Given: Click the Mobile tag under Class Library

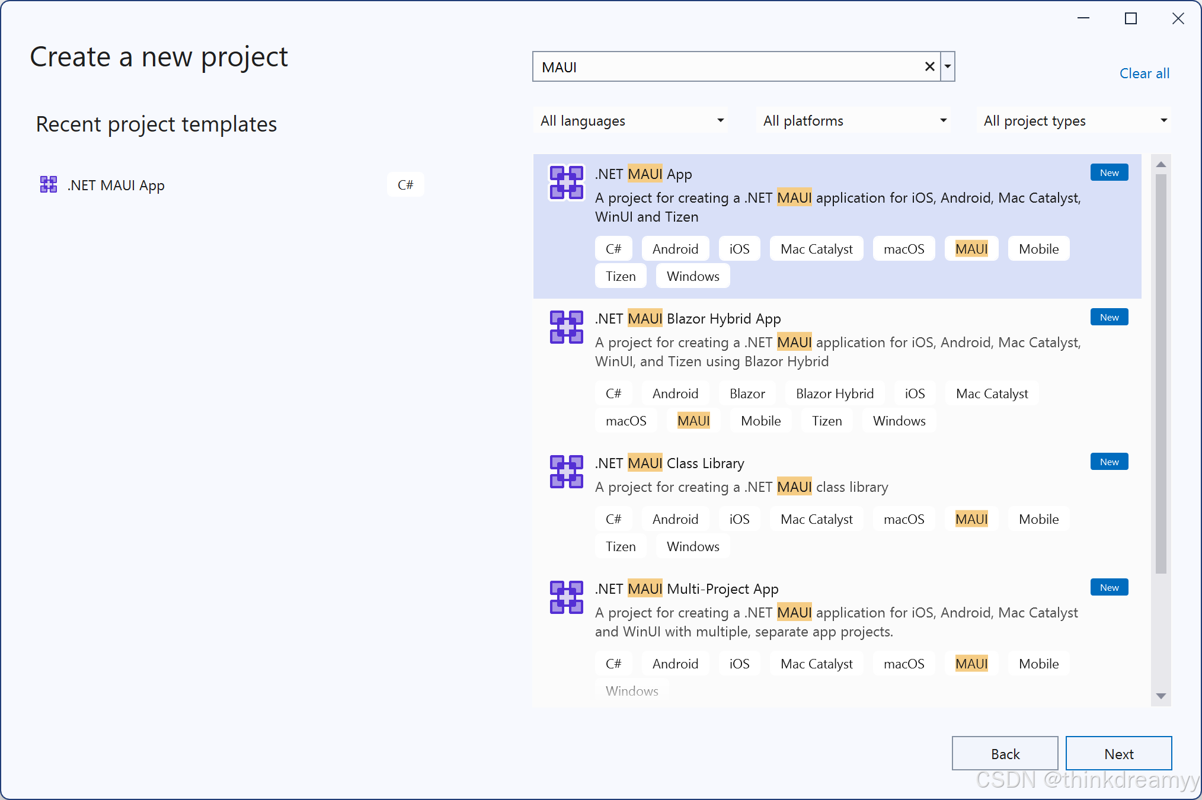Looking at the screenshot, I should click(1039, 519).
